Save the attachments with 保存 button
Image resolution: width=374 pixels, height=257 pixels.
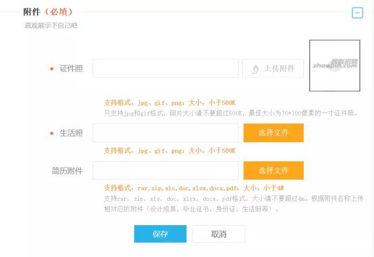(x=161, y=234)
